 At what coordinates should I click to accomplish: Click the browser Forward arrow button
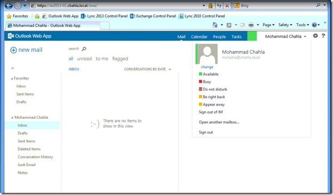point(18,5)
